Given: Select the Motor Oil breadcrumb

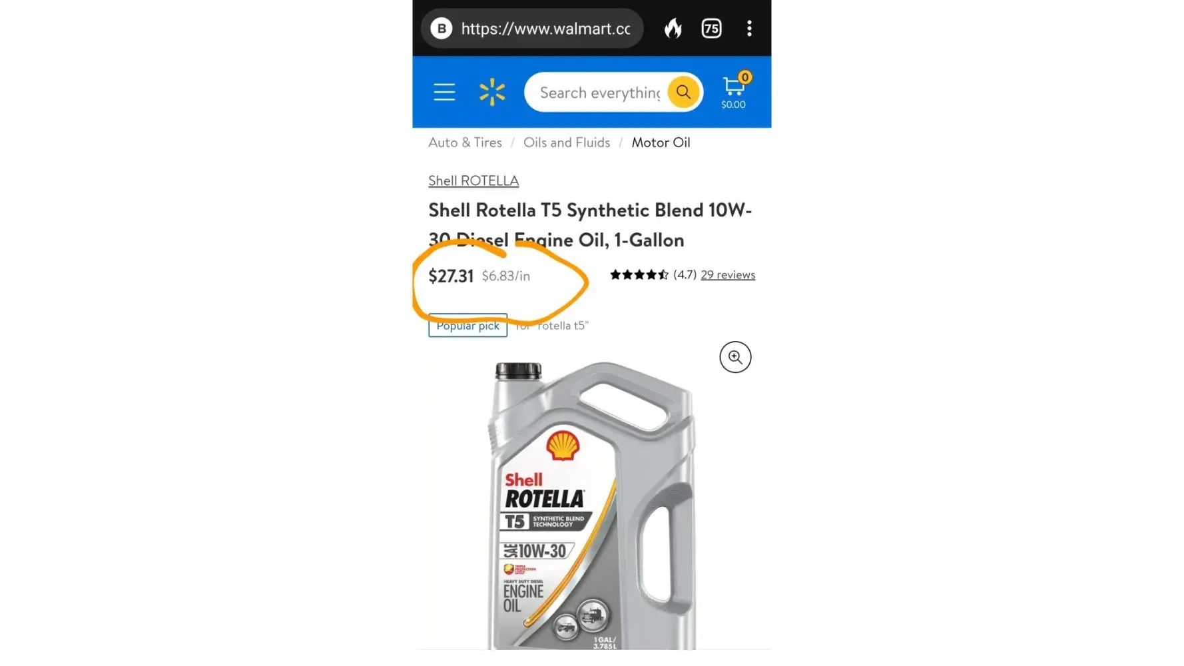Looking at the screenshot, I should pos(661,143).
